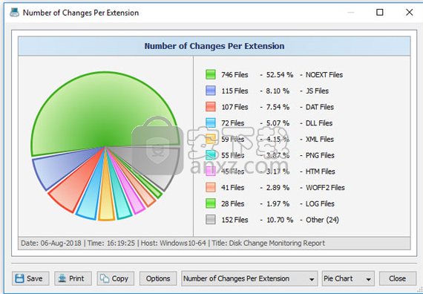Click the NOEXT Files green legend swatch

pos(211,74)
